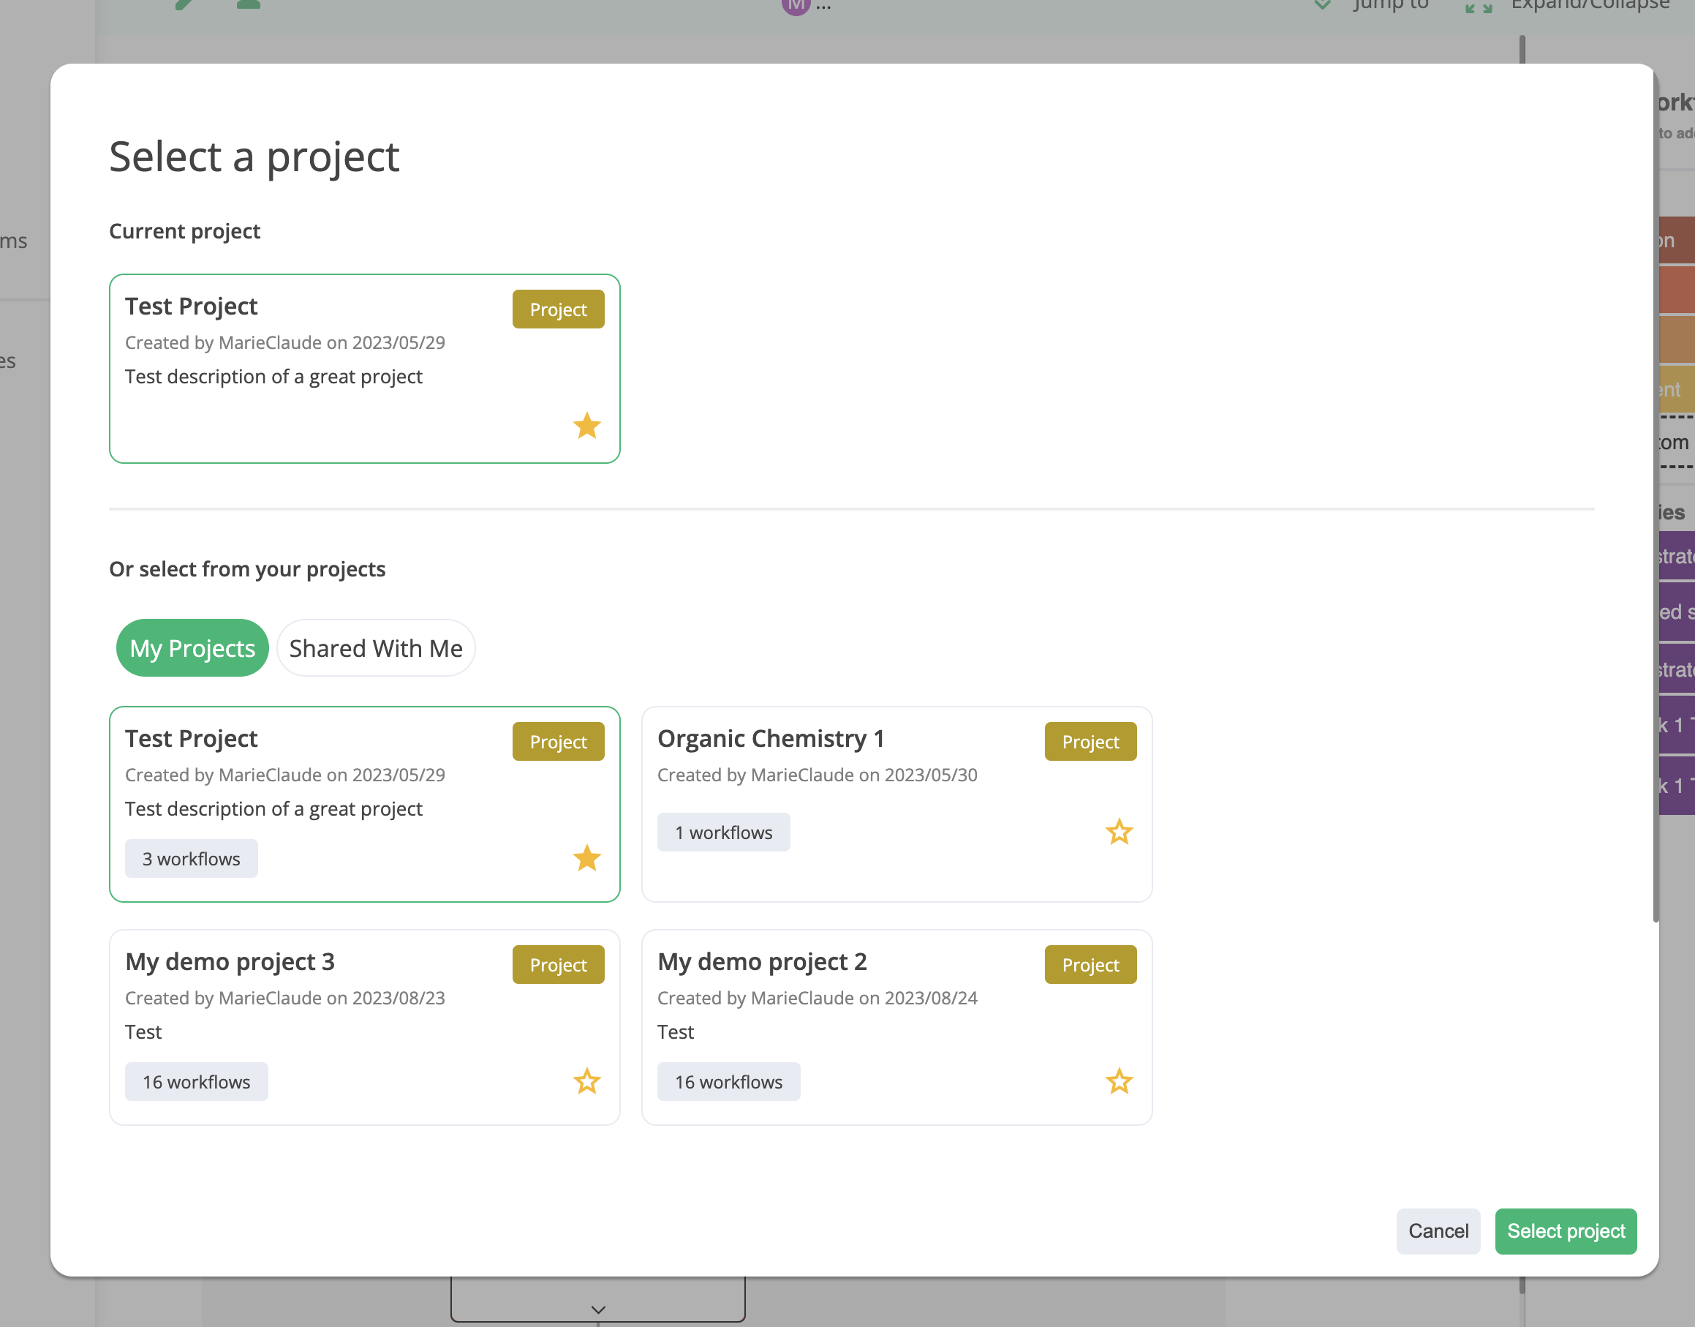Image resolution: width=1695 pixels, height=1327 pixels.
Task: Star the Organic Chemistry 1 project
Action: click(x=1119, y=832)
